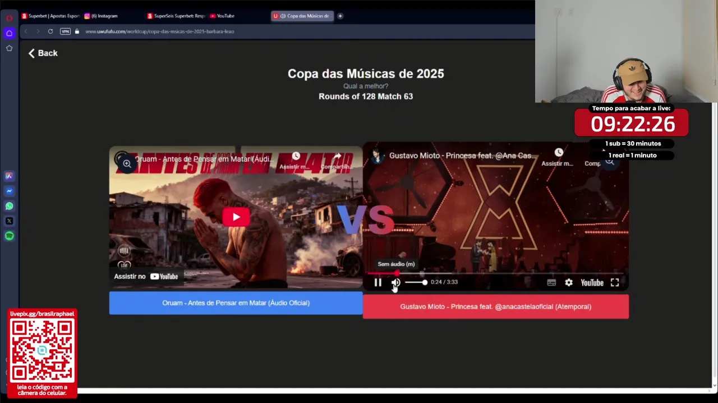Click the Gustavo Mioto volume slider
Screen dimensions: 718x403
pyautogui.click(x=416, y=282)
